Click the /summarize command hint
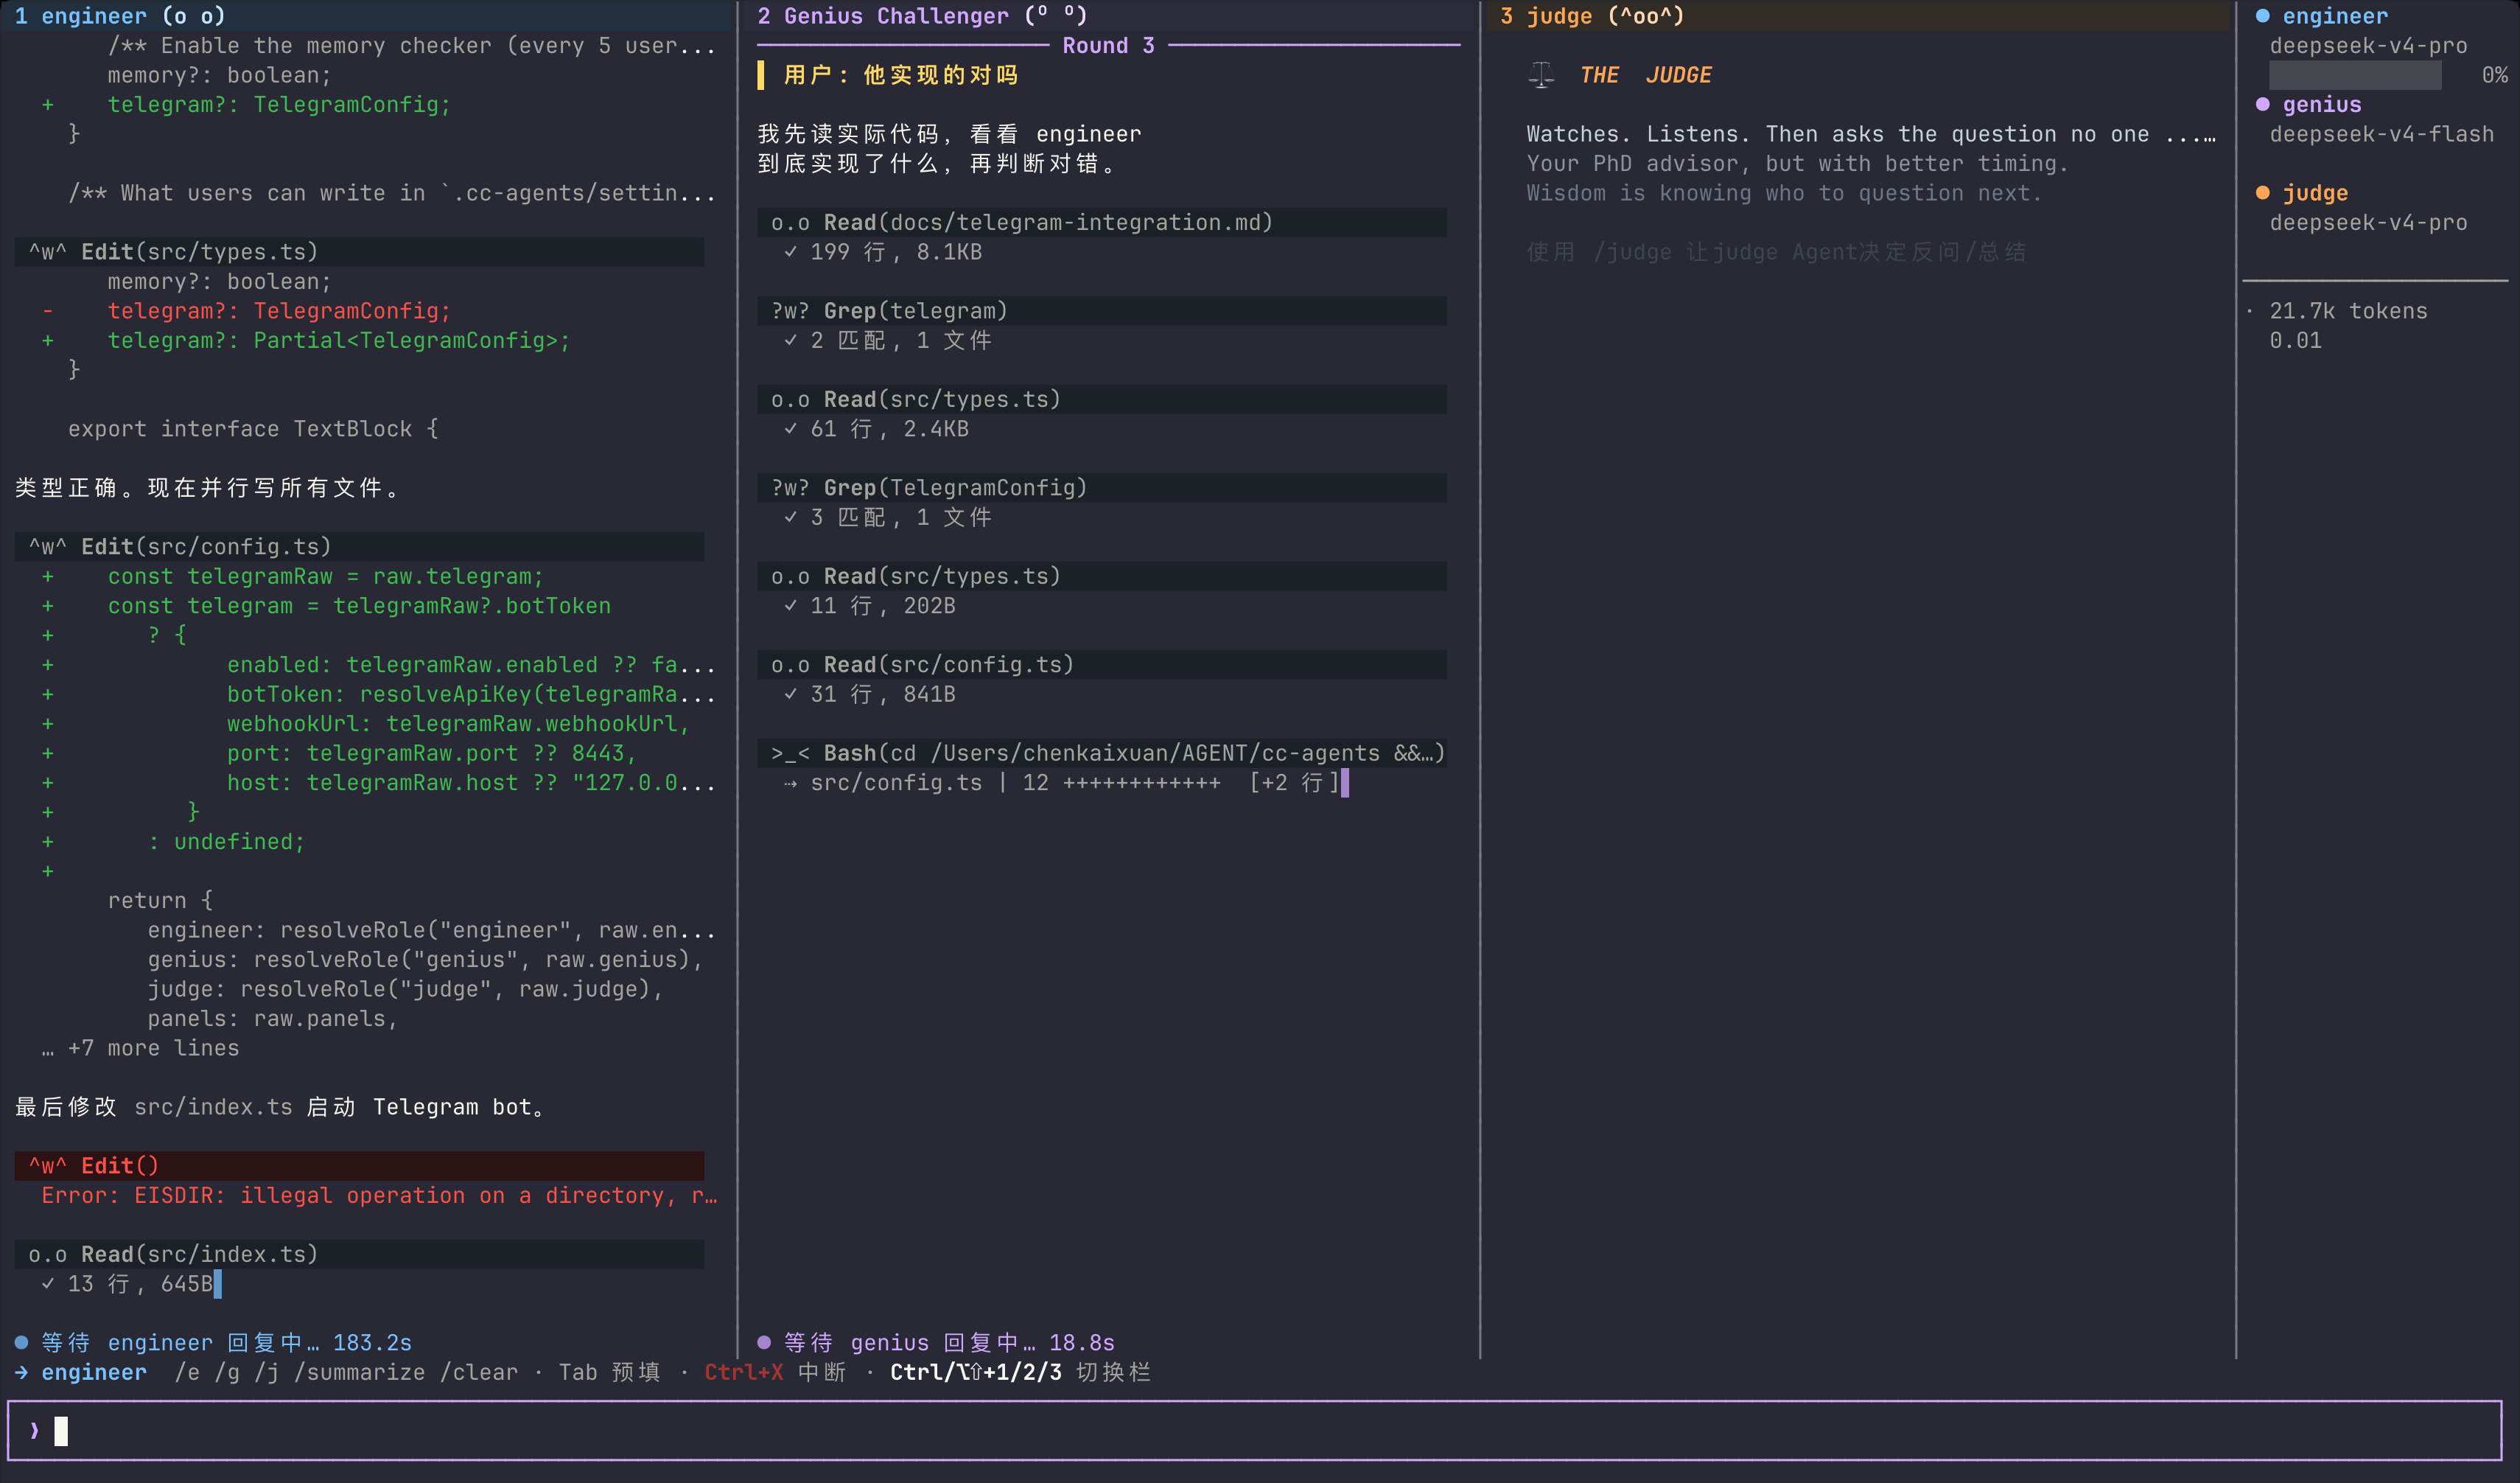2520x1483 pixels. click(x=360, y=1372)
